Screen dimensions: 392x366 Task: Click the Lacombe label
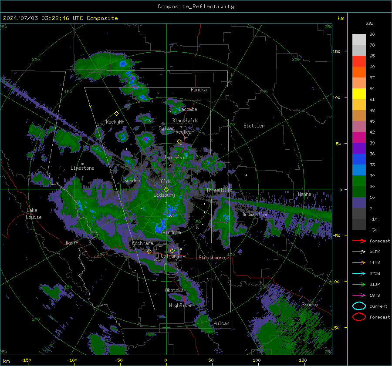pos(188,109)
